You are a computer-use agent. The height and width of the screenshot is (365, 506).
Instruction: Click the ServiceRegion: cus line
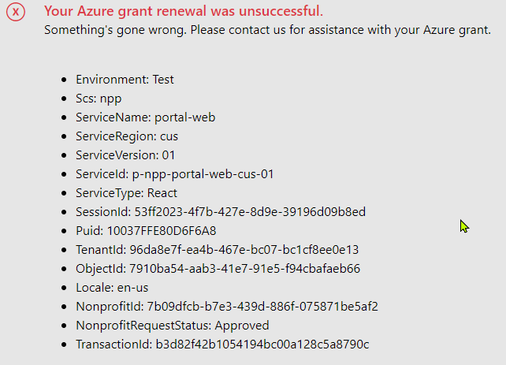(126, 136)
